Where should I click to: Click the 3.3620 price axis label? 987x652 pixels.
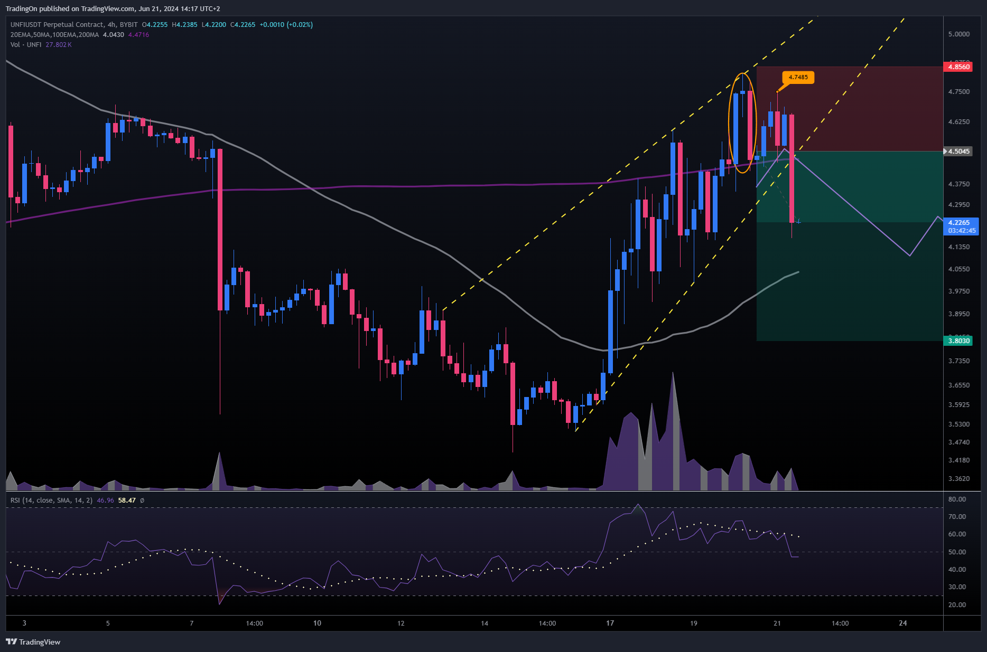click(958, 479)
